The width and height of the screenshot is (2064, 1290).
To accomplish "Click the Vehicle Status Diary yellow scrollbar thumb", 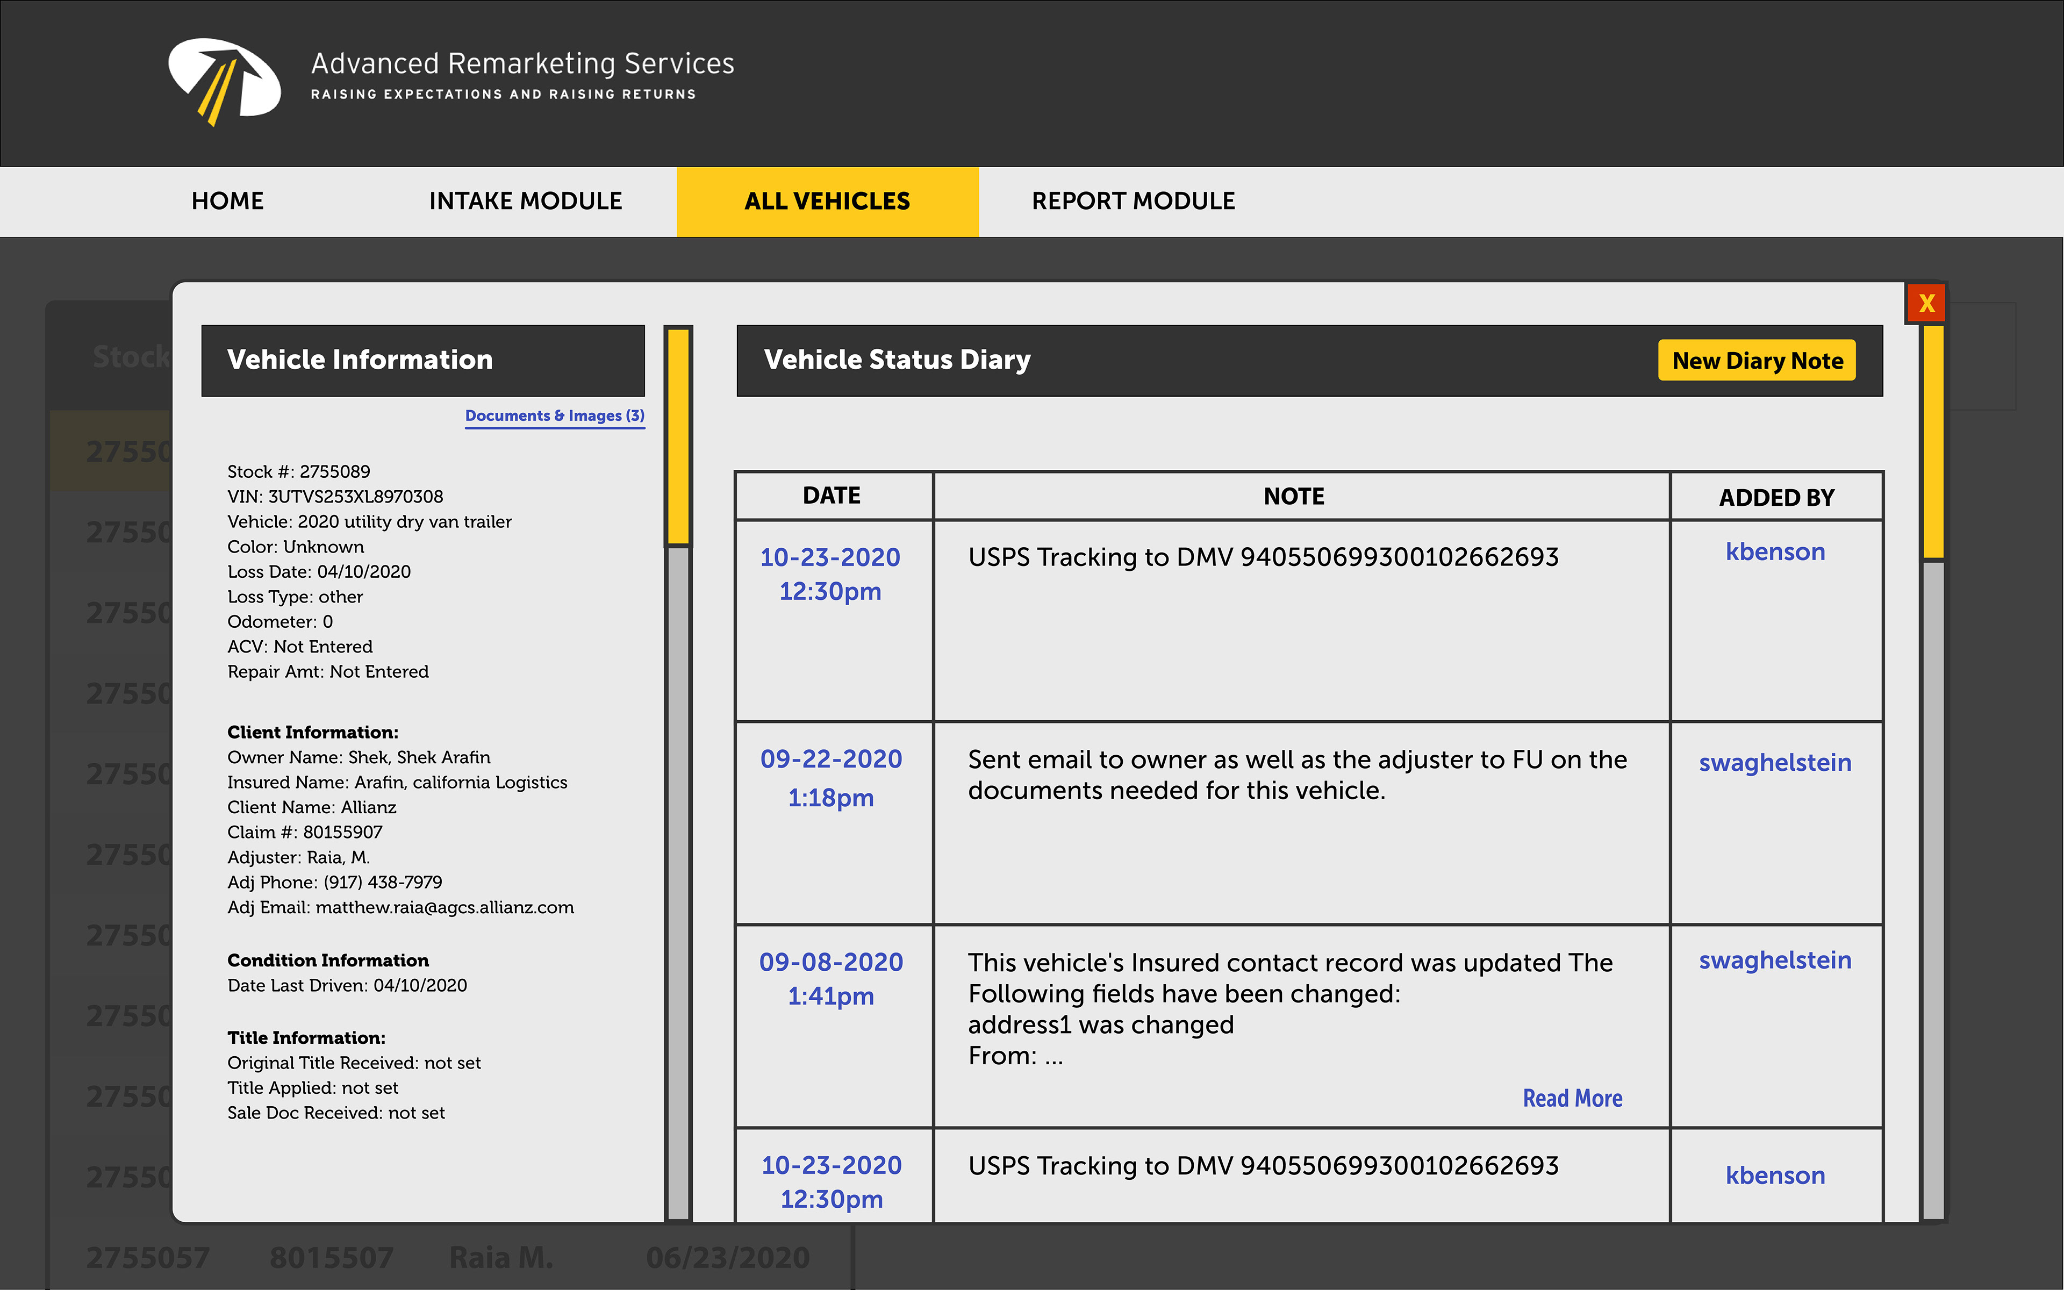I will click(x=1933, y=440).
